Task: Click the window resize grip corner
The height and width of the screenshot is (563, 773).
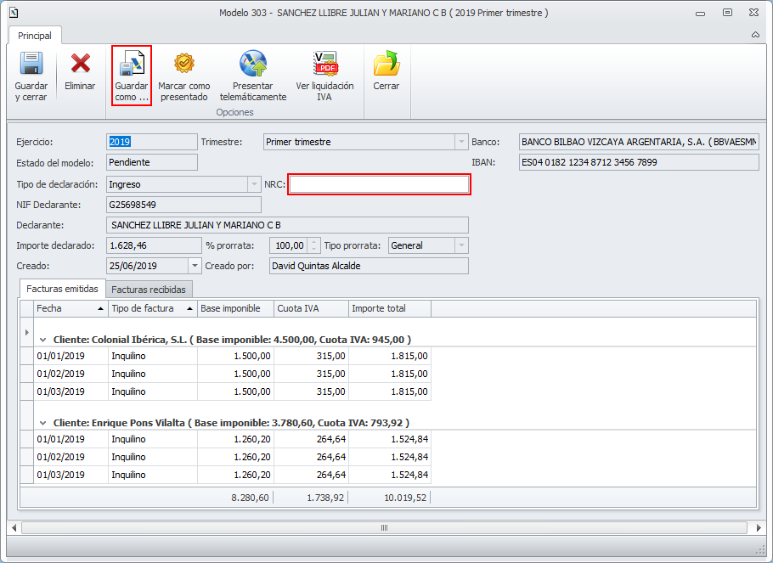Action: coord(759,549)
